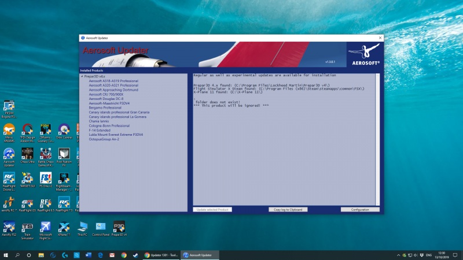The image size is (463, 260).
Task: Select Canary islands professional La Gomera
Action: (x=117, y=117)
